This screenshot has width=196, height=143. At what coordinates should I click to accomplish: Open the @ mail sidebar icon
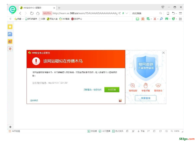[x=10, y=49]
